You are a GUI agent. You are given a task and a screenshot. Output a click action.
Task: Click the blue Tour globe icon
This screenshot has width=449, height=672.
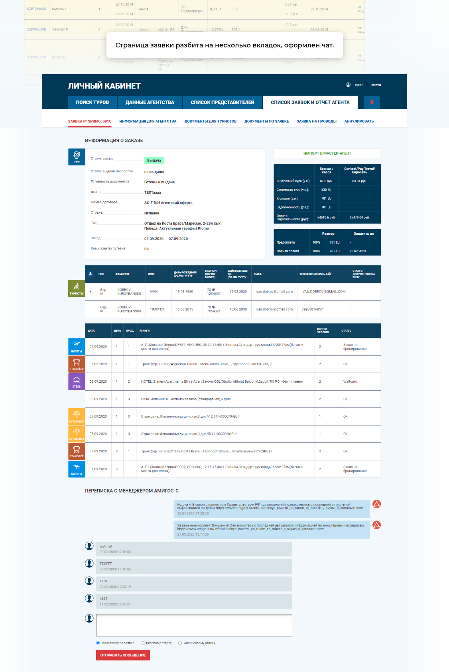(x=77, y=157)
